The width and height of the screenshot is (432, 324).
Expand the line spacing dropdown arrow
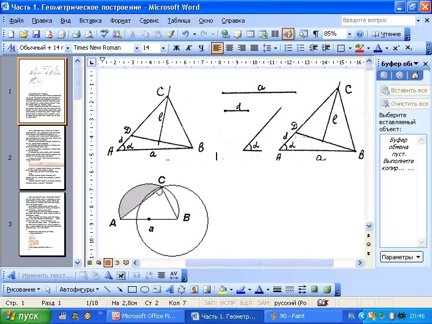pyautogui.click(x=275, y=48)
